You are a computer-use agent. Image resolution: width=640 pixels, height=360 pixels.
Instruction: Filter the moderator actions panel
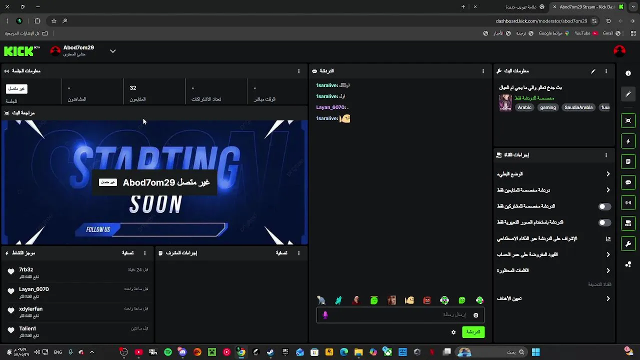coord(281,253)
